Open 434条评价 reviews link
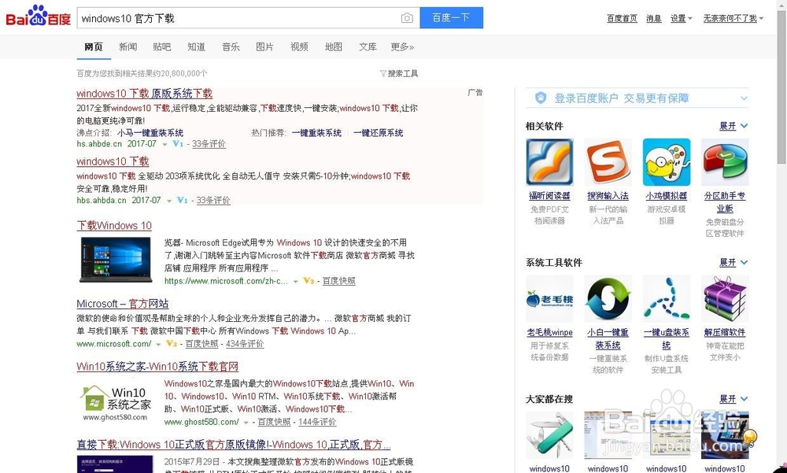This screenshot has height=473, width=787. [245, 344]
